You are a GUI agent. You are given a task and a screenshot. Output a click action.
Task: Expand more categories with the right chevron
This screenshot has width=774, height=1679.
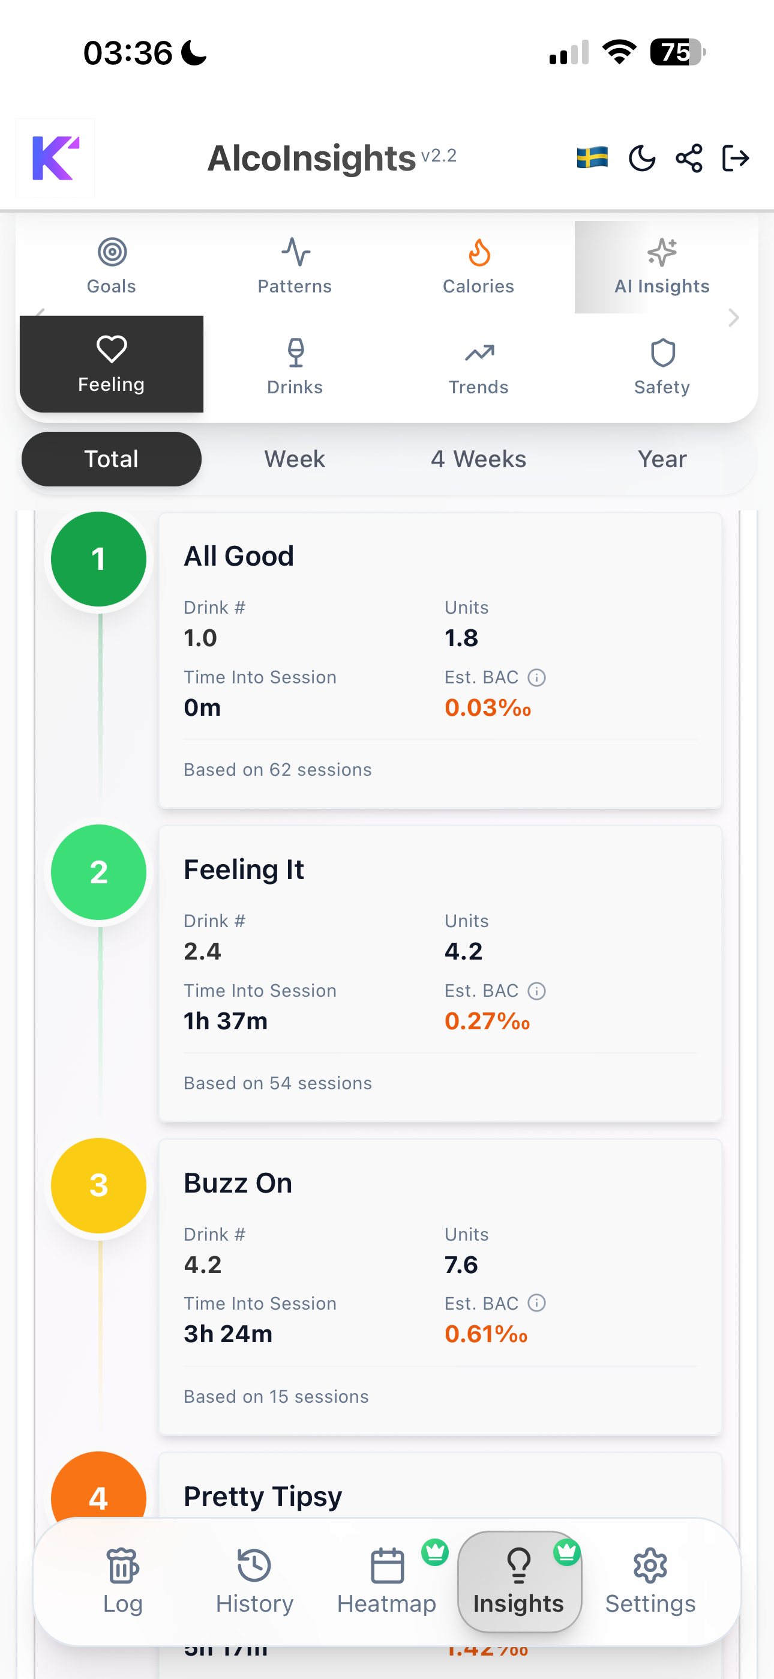pos(734,318)
